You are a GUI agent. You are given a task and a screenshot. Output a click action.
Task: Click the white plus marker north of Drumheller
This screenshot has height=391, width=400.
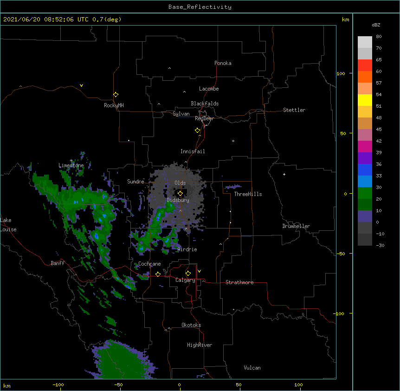(284, 174)
